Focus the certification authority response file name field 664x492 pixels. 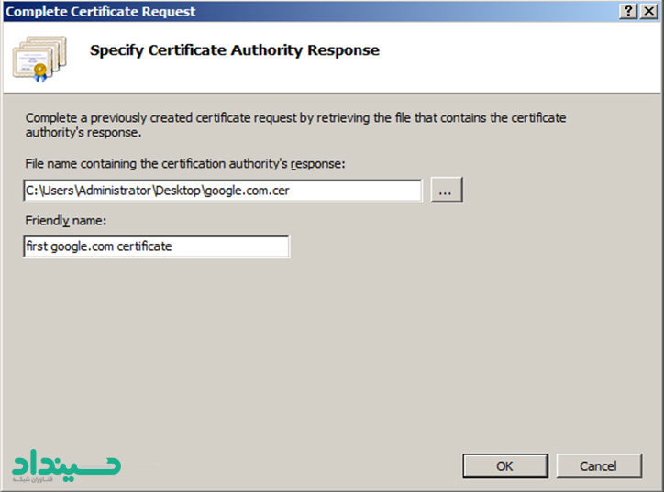pyautogui.click(x=223, y=191)
